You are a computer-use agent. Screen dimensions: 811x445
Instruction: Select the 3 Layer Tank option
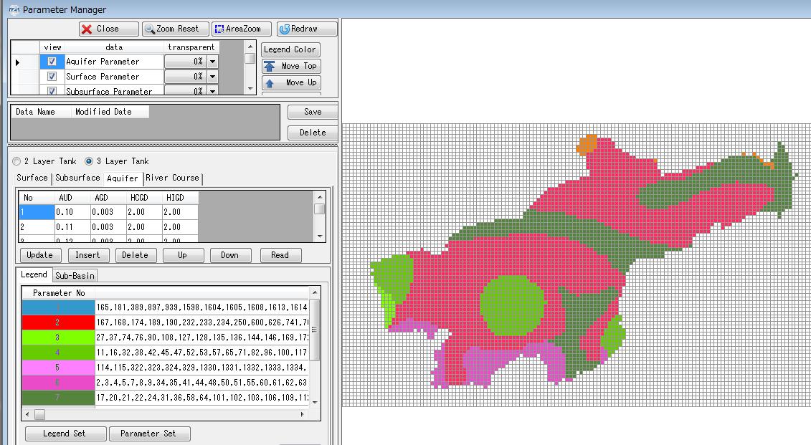89,161
